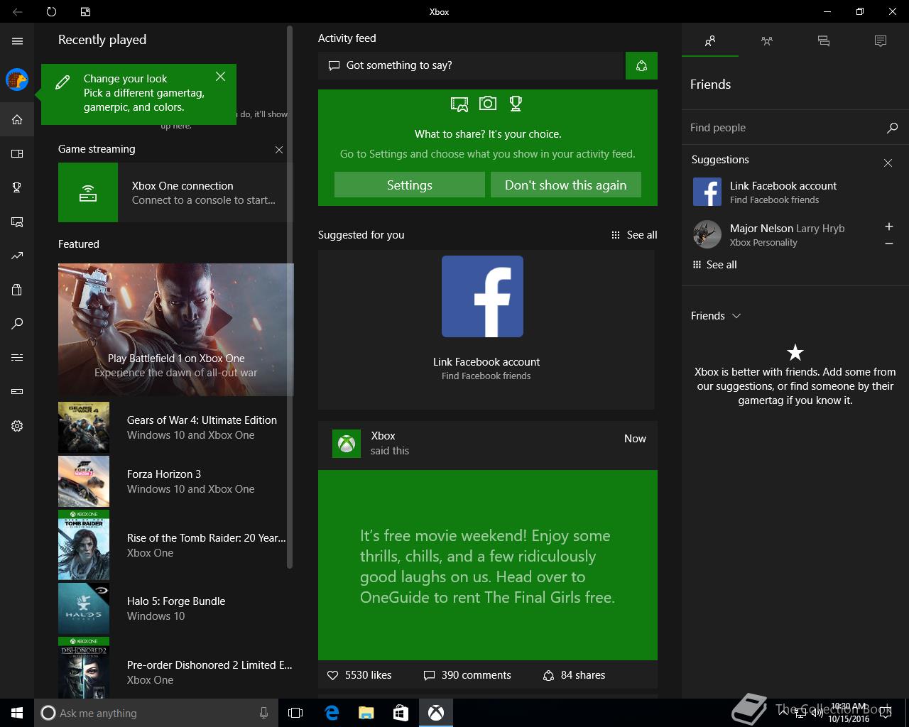Remove Major Nelson suggestion with minus icon
Image resolution: width=909 pixels, height=727 pixels.
coord(888,244)
